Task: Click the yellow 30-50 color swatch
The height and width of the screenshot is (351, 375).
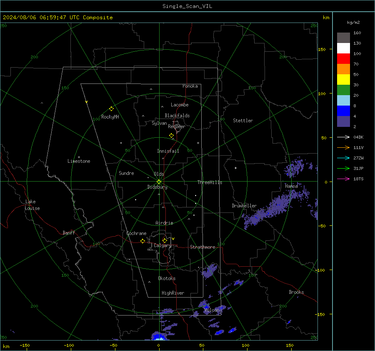Action: tap(343, 80)
